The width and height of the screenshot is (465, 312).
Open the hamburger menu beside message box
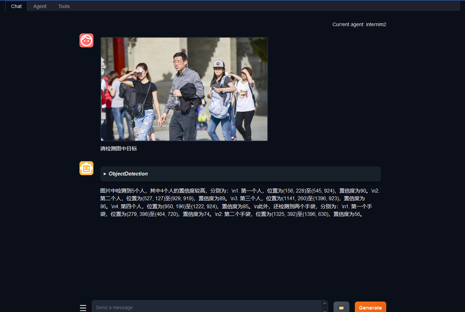(83, 308)
